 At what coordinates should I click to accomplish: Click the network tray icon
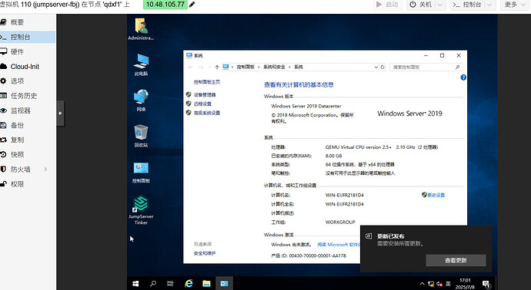click(431, 284)
